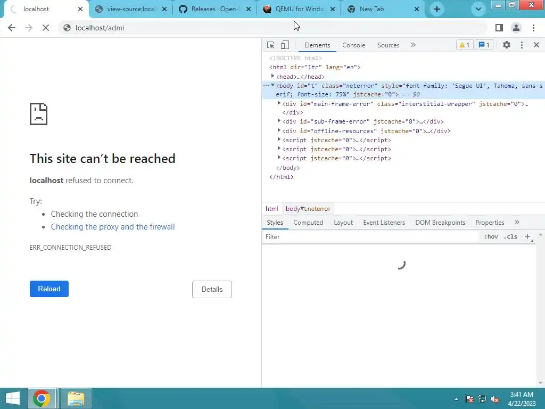Add new style rule plus icon
Screen dimensions: 545x409
[x=527, y=236]
